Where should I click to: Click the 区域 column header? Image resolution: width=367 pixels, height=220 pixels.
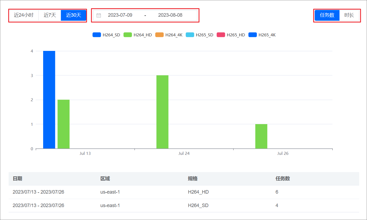(x=105, y=179)
